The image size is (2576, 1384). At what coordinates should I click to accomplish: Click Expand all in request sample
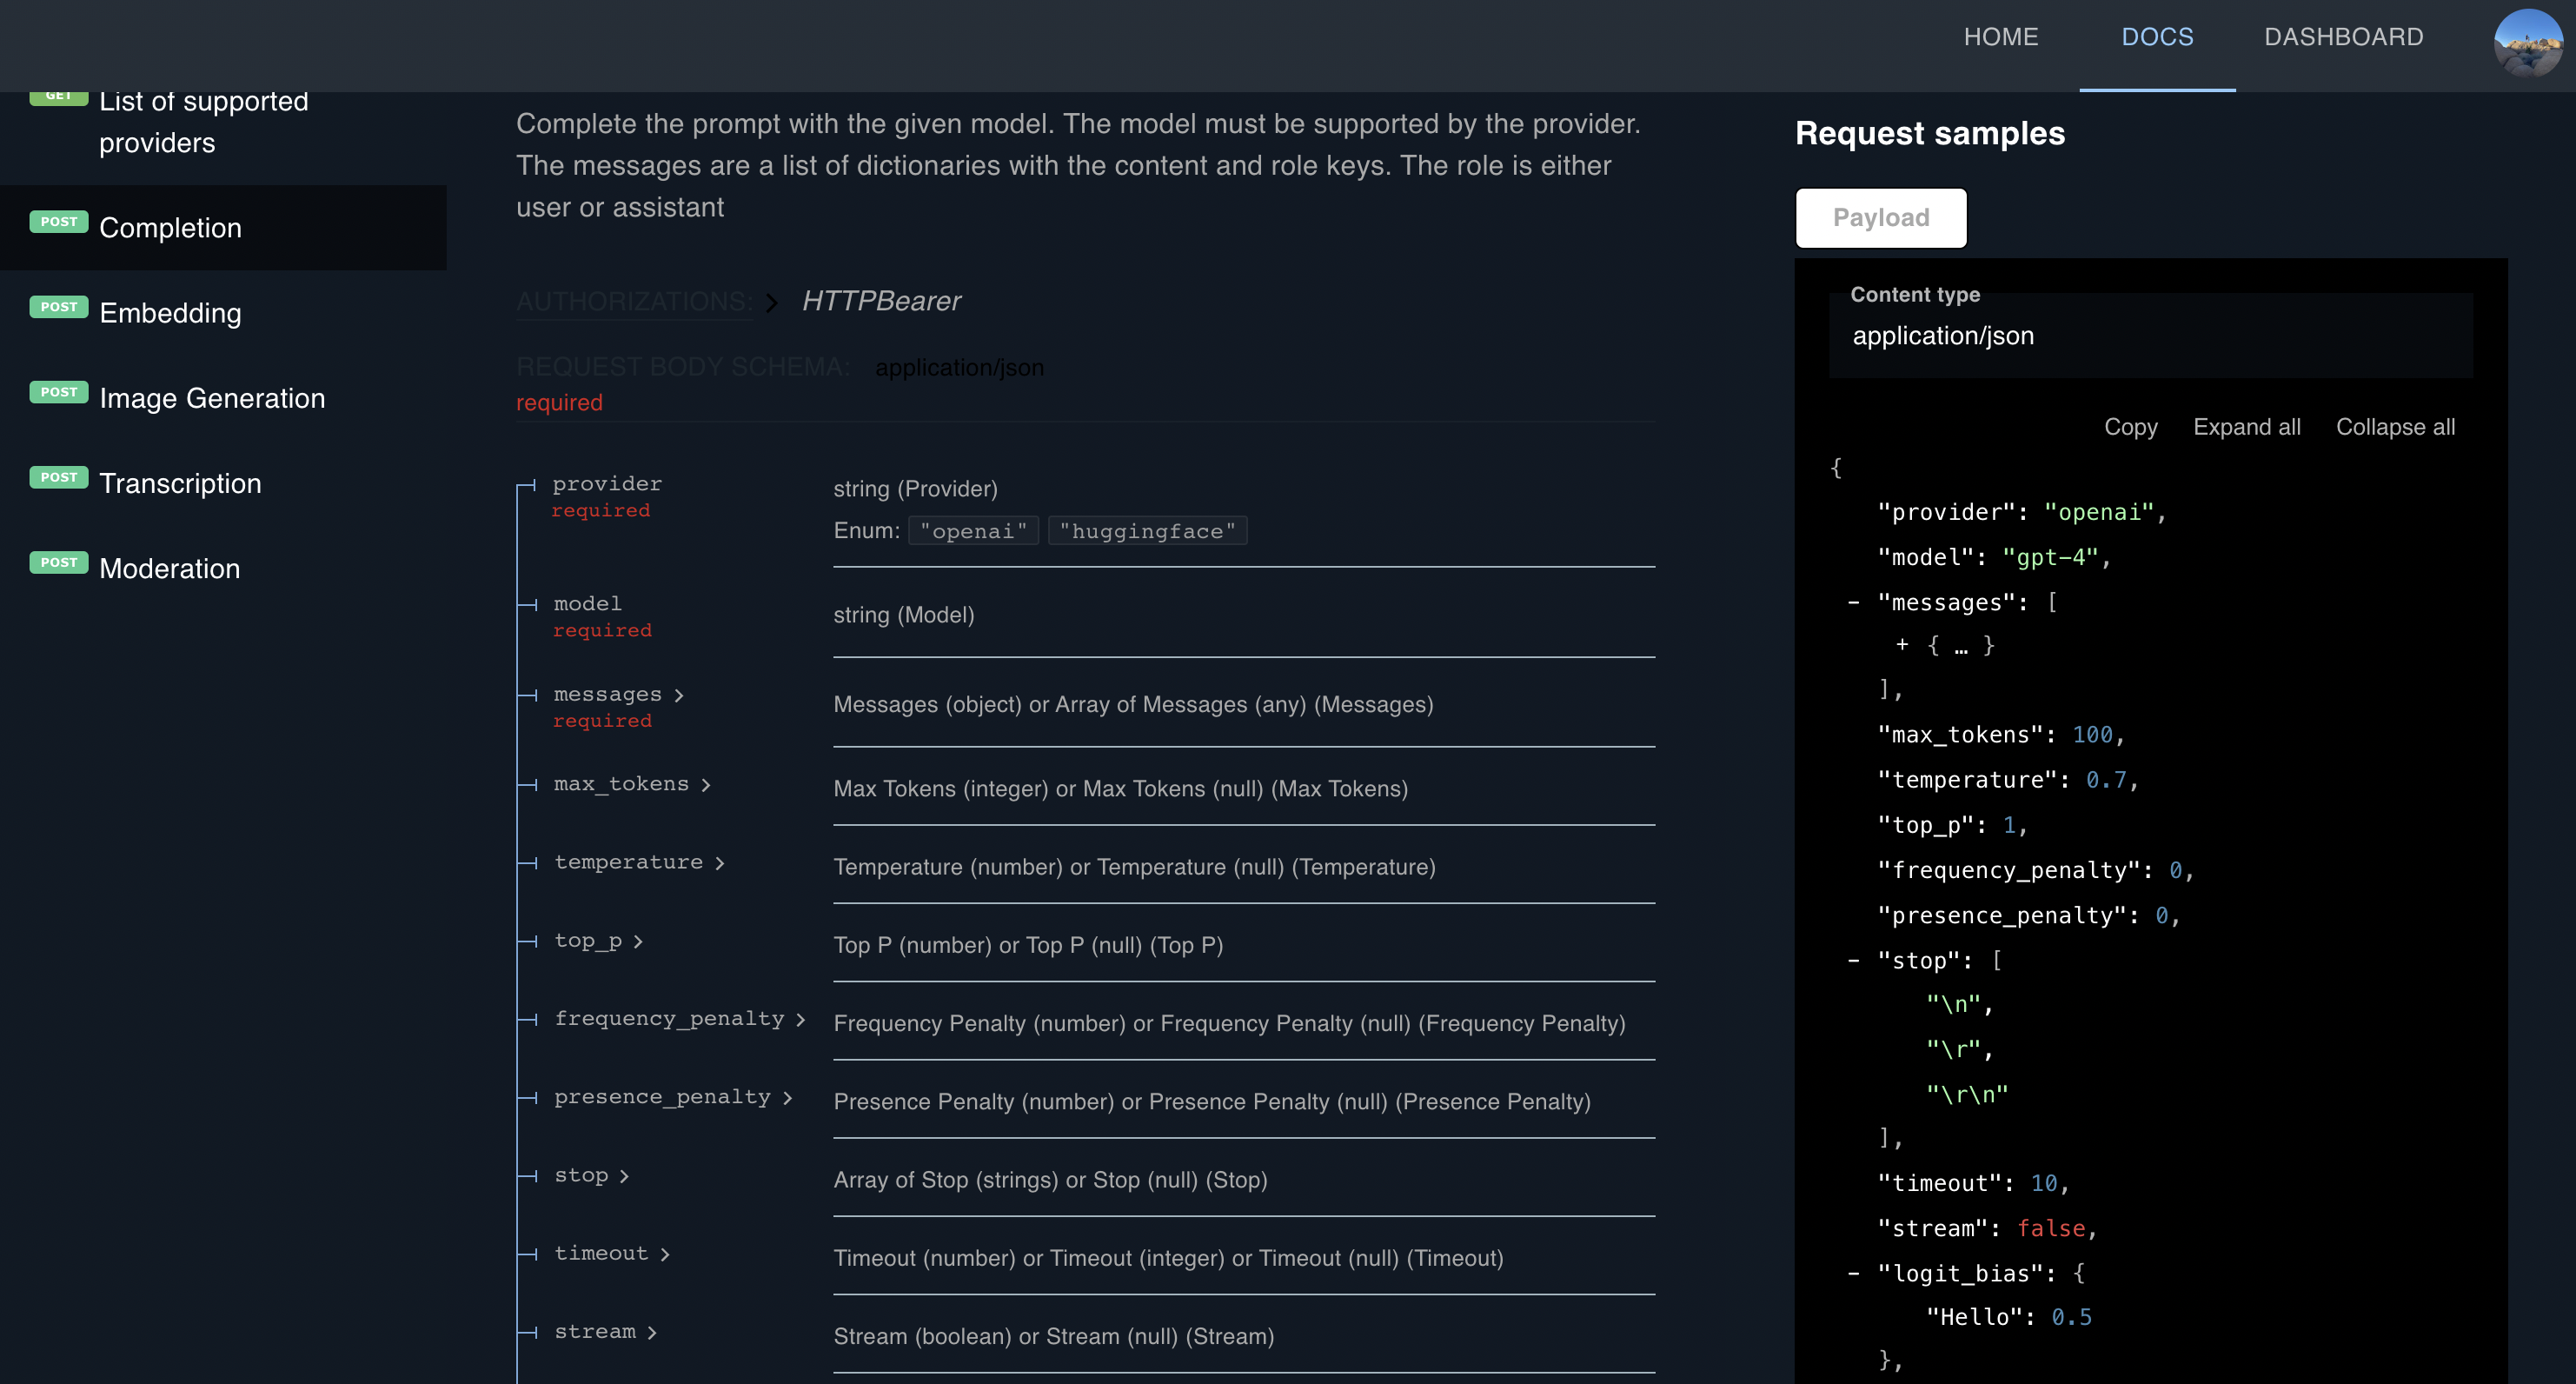(x=2246, y=427)
